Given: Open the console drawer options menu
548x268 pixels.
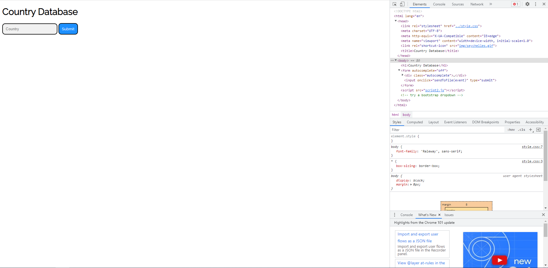Looking at the screenshot, I should pyautogui.click(x=394, y=215).
